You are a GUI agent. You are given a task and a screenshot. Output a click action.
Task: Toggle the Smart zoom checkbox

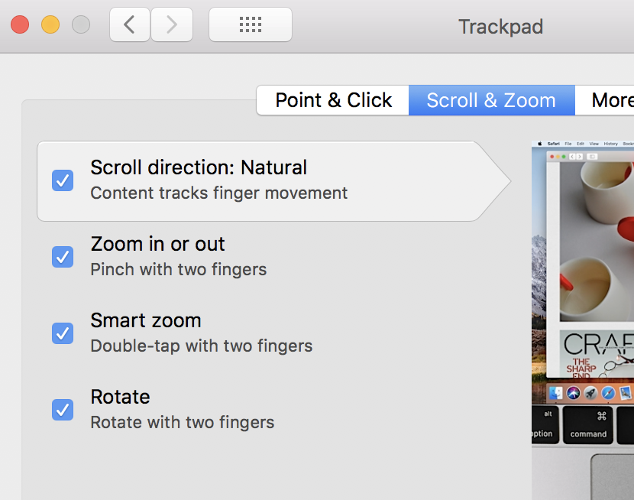click(x=63, y=333)
